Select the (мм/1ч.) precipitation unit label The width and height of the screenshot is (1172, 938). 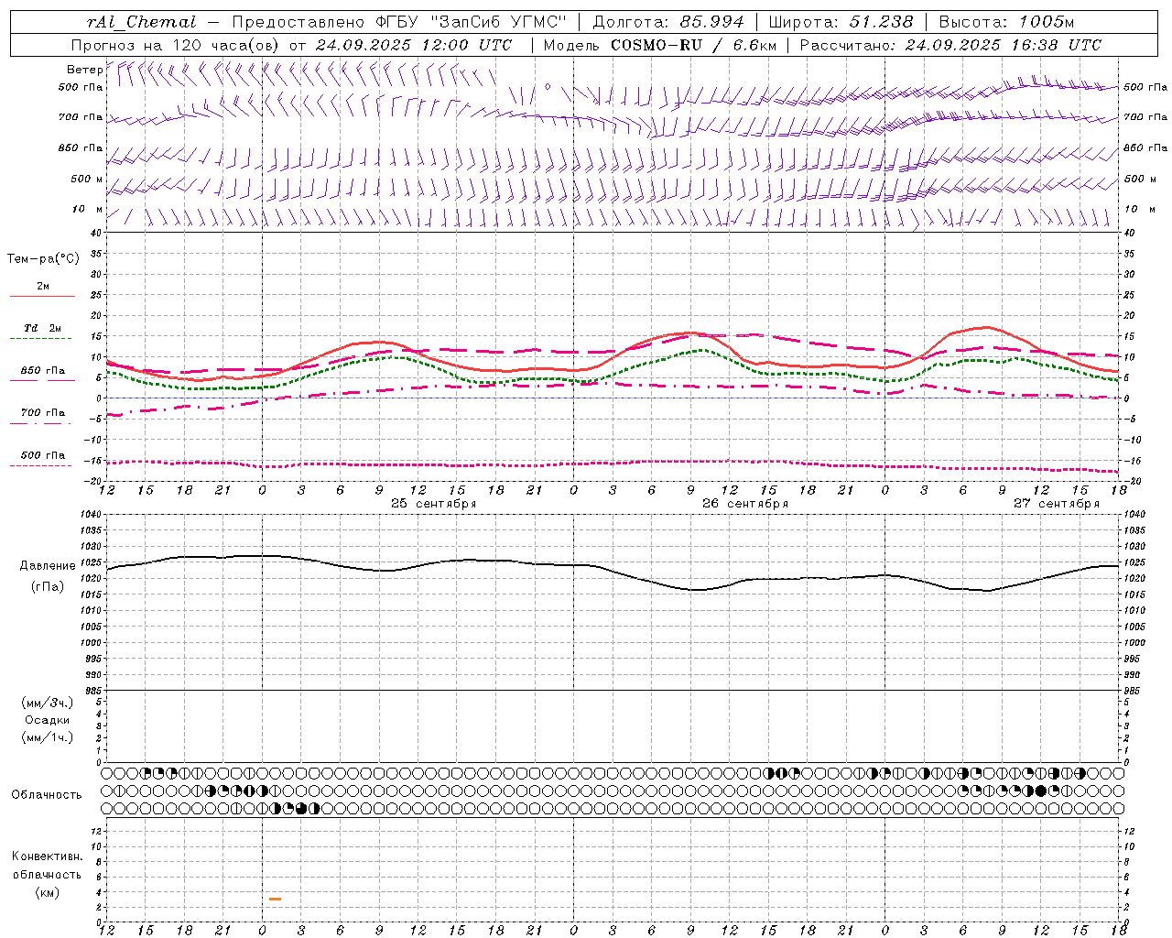pyautogui.click(x=48, y=737)
